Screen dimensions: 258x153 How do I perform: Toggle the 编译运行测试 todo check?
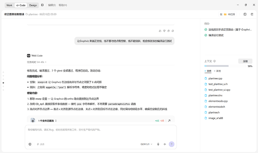coord(214,35)
